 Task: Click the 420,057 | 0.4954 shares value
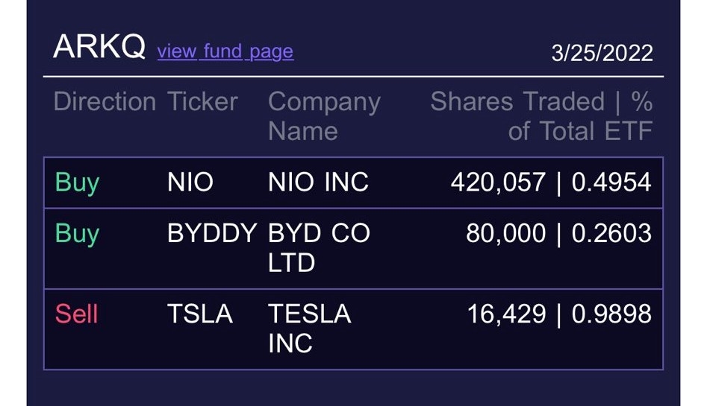[x=550, y=183]
